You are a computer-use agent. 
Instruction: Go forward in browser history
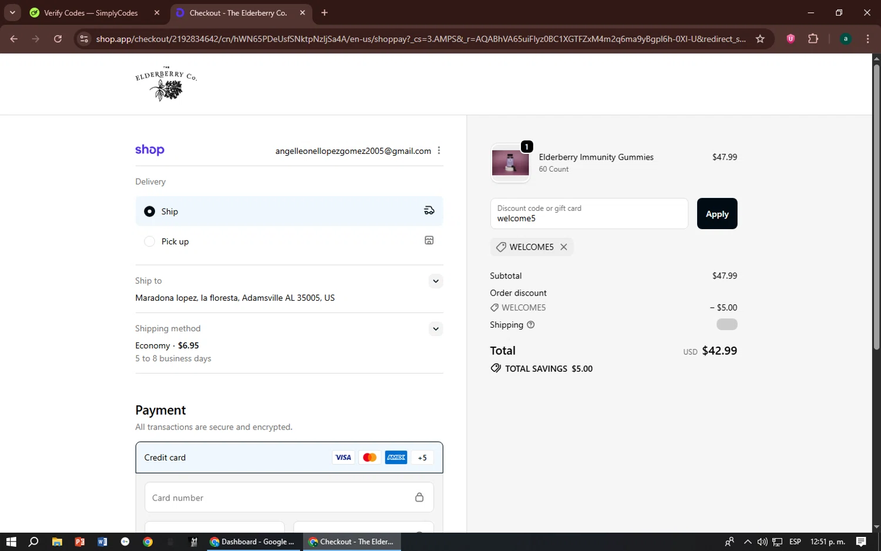(x=36, y=39)
